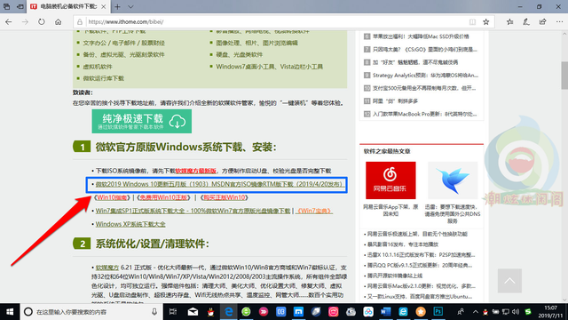Open news item about Mac SSD升级价格

(421, 36)
